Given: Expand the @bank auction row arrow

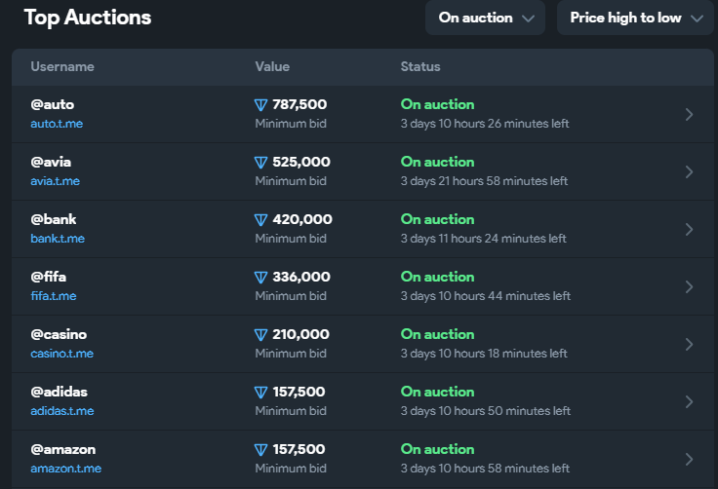Looking at the screenshot, I should (x=690, y=229).
